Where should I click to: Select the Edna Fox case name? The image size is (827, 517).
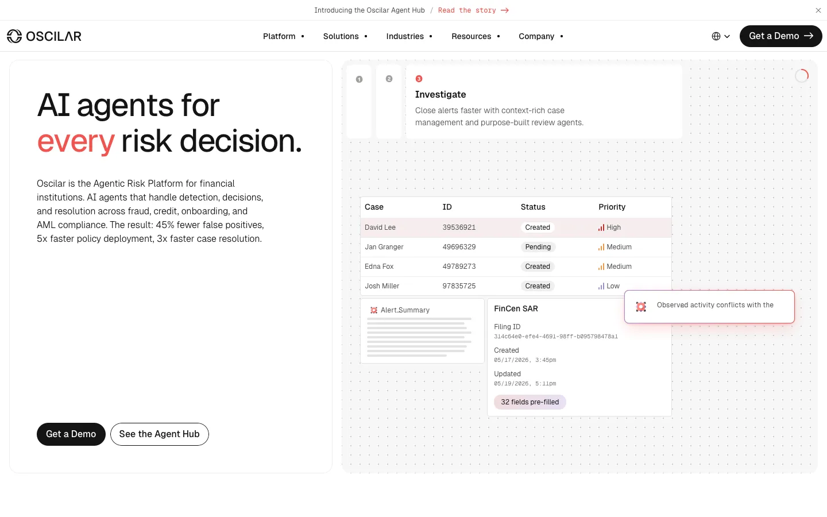(x=379, y=267)
